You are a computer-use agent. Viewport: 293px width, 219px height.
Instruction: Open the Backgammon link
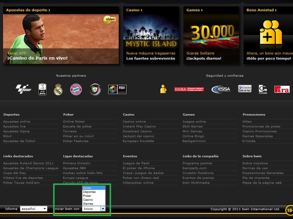(194, 141)
